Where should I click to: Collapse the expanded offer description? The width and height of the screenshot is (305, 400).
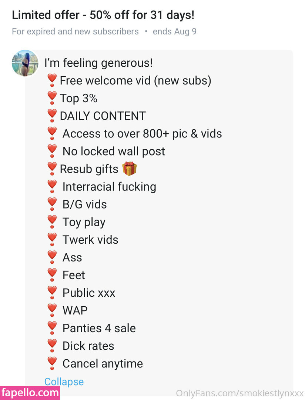[64, 381]
